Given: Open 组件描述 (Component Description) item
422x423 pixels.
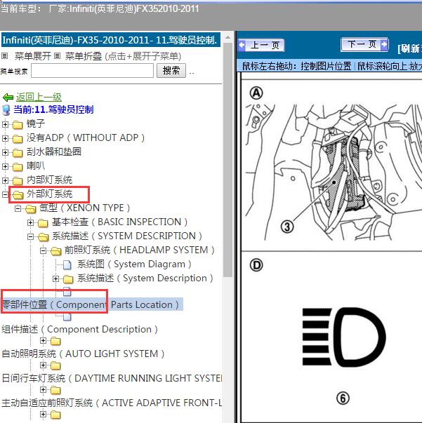Looking at the screenshot, I should point(79,330).
